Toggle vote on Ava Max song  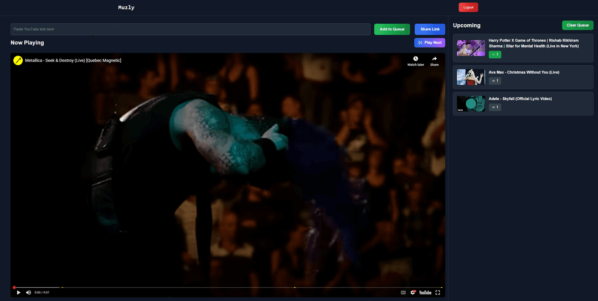point(494,81)
